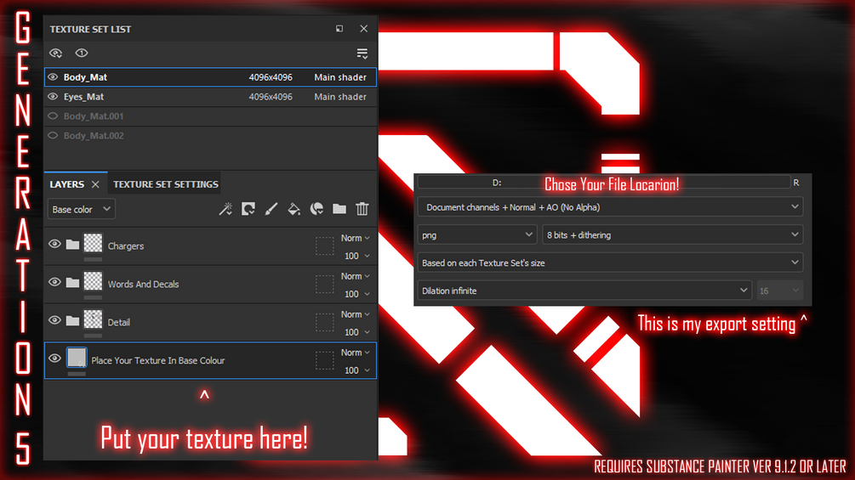Click the Detail folder icon
This screenshot has height=480, width=855.
pyautogui.click(x=72, y=321)
